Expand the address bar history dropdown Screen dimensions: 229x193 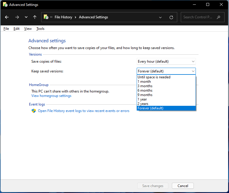160,17
